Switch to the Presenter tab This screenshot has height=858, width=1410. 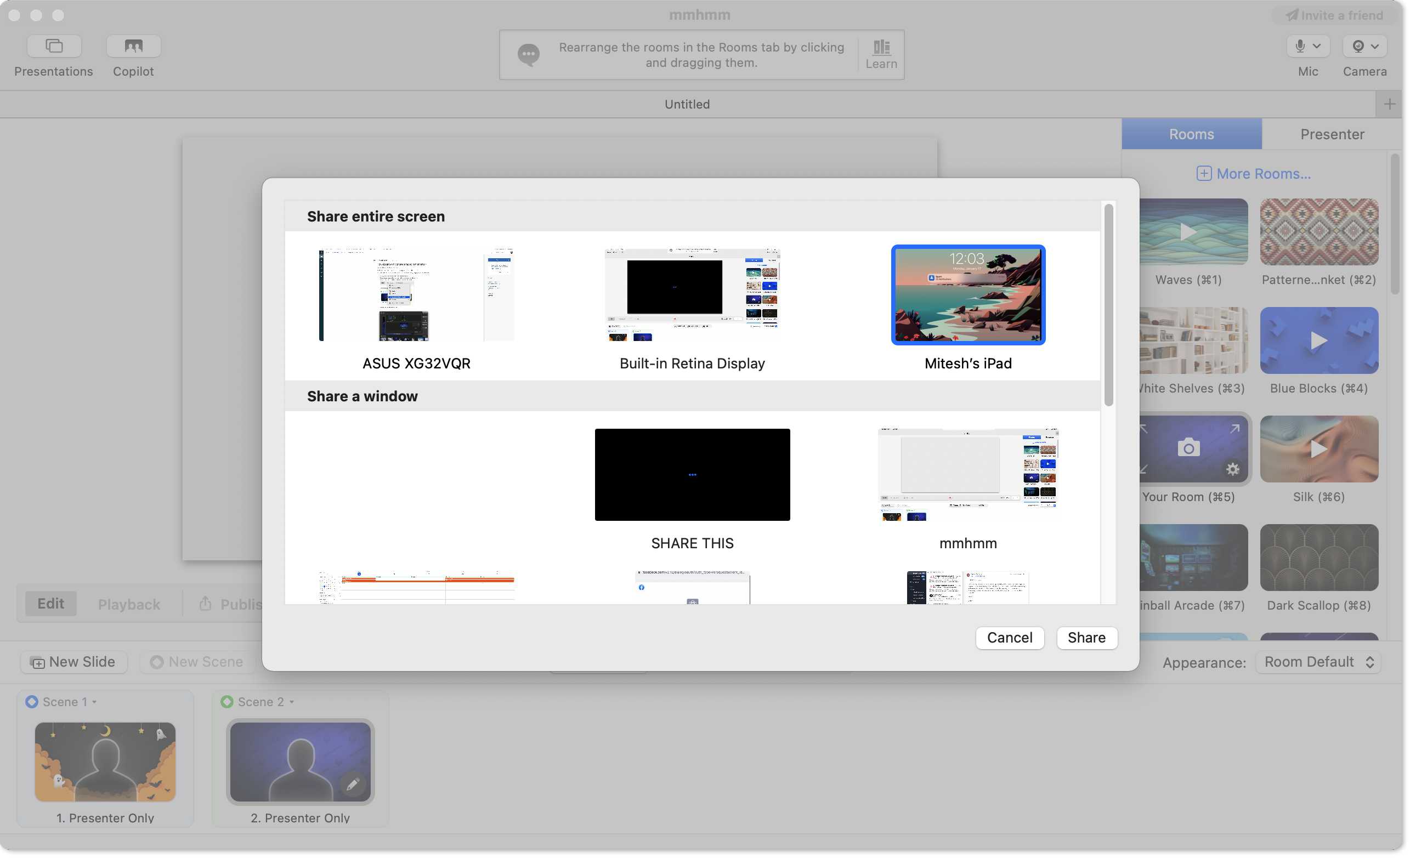click(x=1332, y=134)
